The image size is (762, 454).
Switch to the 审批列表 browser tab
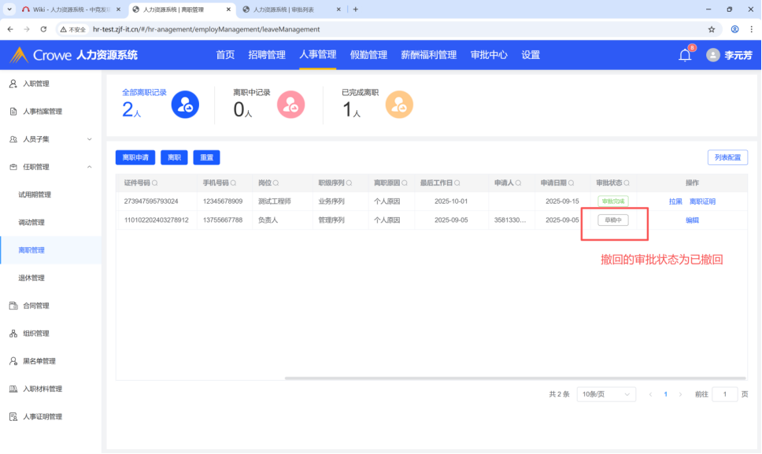point(290,9)
